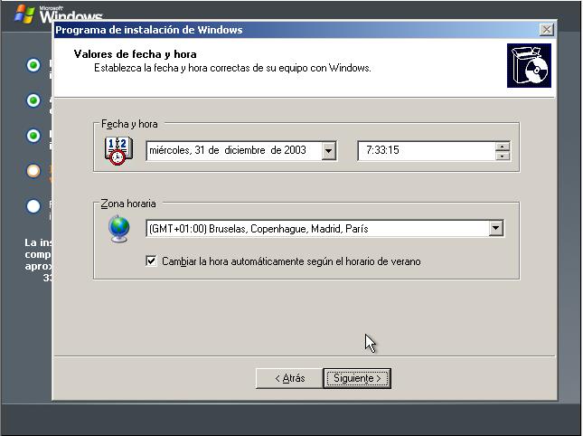
Task: Click the 'Programa de instalación de Windows' title
Action: coord(149,30)
